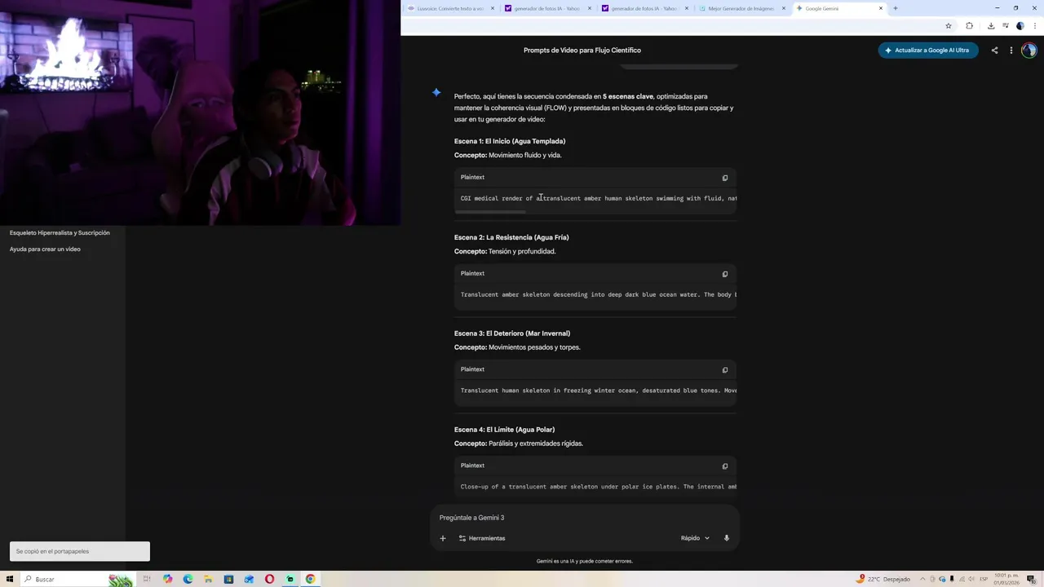This screenshot has width=1044, height=587.
Task: Copy the Escena 3 code block
Action: [724, 370]
